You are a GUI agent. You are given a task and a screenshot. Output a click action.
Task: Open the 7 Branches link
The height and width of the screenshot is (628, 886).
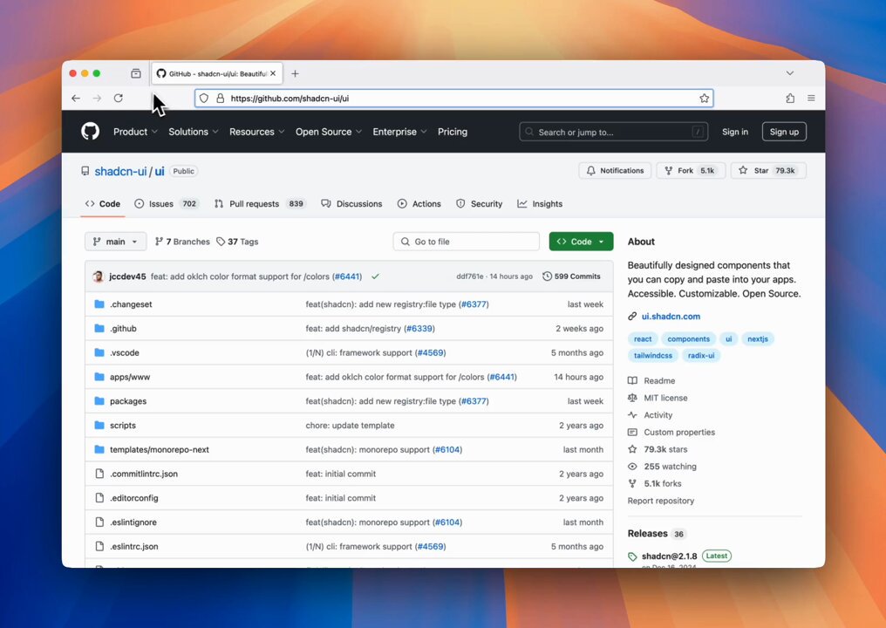(x=182, y=242)
